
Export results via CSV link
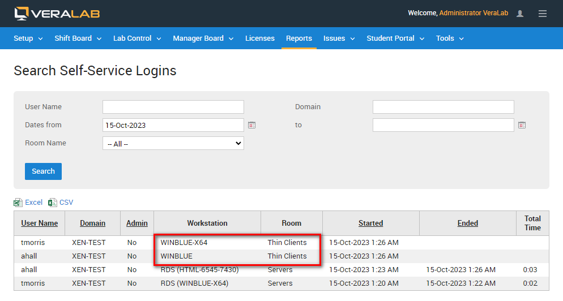pyautogui.click(x=66, y=203)
